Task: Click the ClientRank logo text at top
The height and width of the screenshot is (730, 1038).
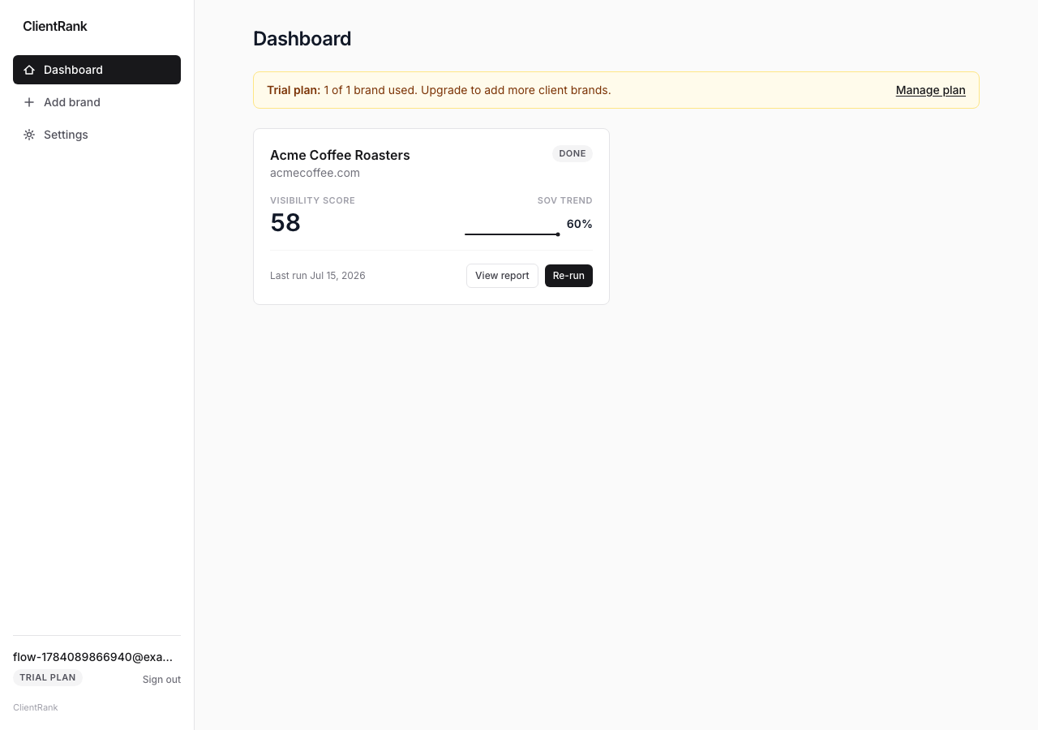Action: tap(55, 26)
